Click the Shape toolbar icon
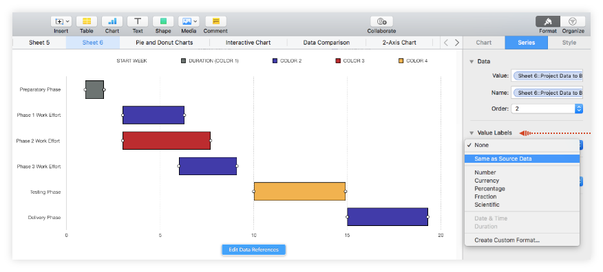603x272 pixels. point(163,21)
